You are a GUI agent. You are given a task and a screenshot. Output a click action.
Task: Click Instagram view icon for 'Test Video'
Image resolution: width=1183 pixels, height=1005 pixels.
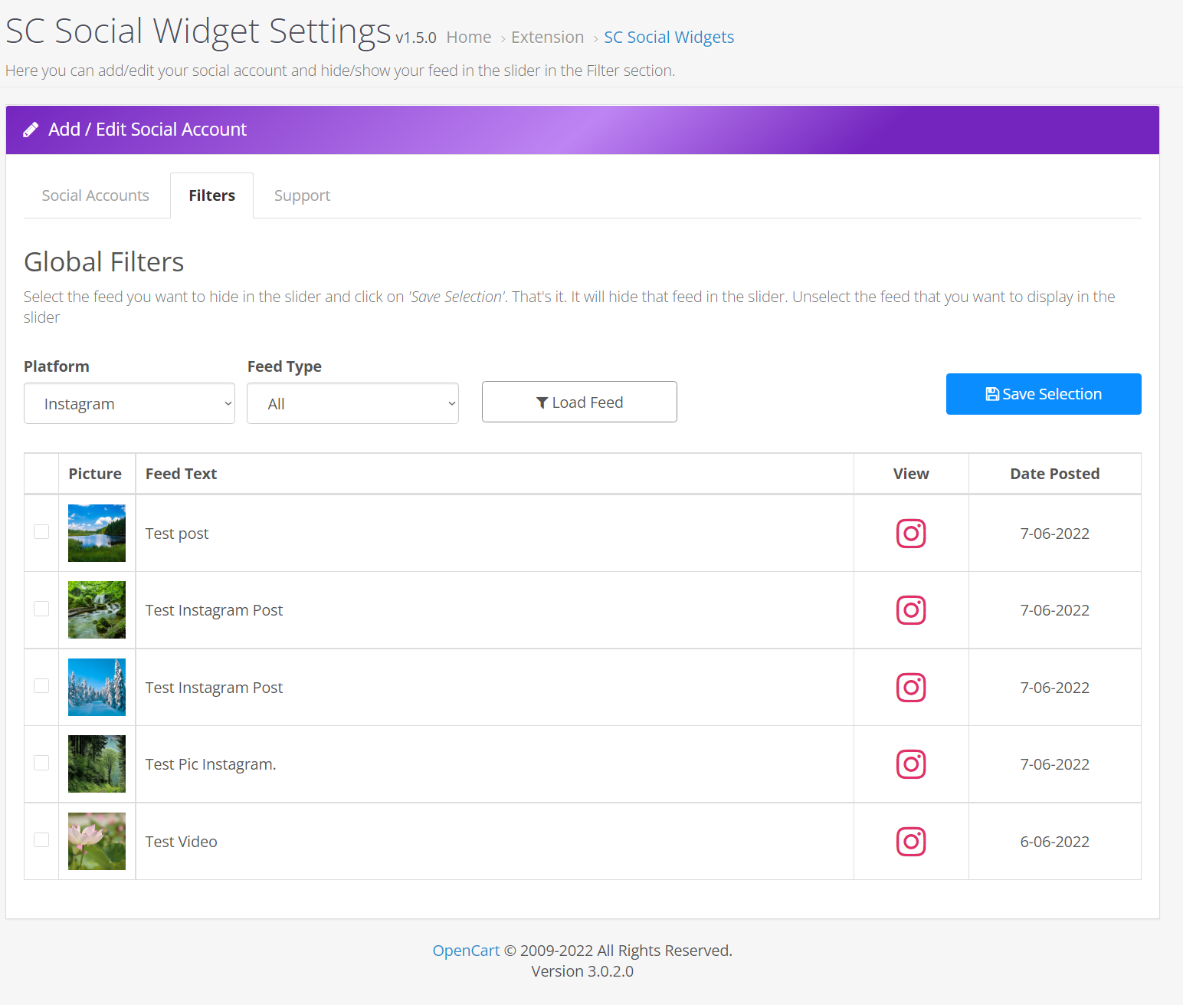coord(911,842)
